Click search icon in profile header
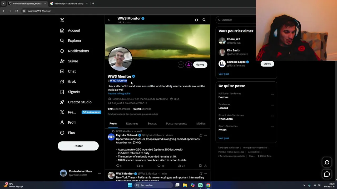The width and height of the screenshot is (337, 189). coord(204,20)
